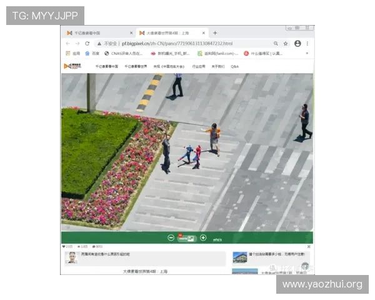Click the Spider-Man costumed figure in the panorama
375x300 pixels.
coord(197,157)
